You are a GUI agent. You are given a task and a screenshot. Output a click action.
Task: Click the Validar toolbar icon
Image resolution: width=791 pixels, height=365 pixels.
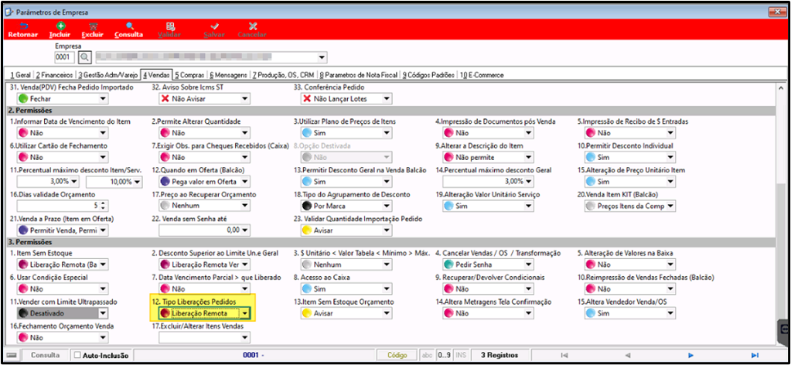(171, 26)
